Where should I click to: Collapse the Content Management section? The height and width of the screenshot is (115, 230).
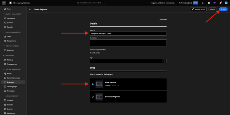pos(4,69)
